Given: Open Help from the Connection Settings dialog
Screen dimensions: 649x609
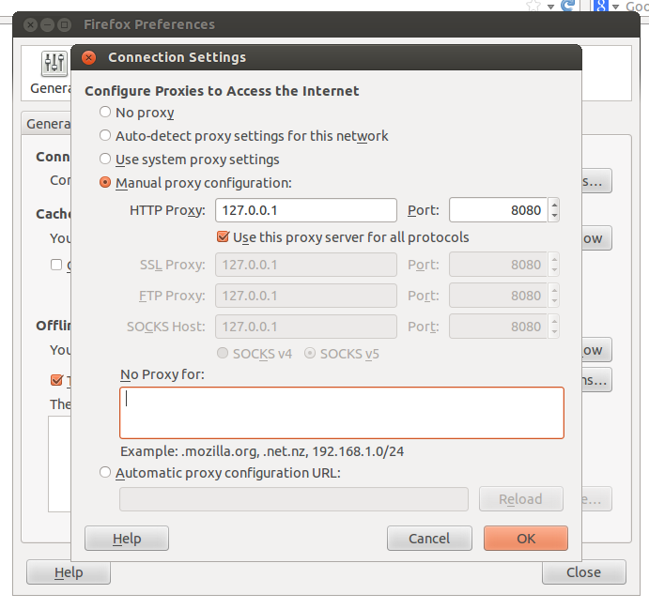Looking at the screenshot, I should pos(127,539).
